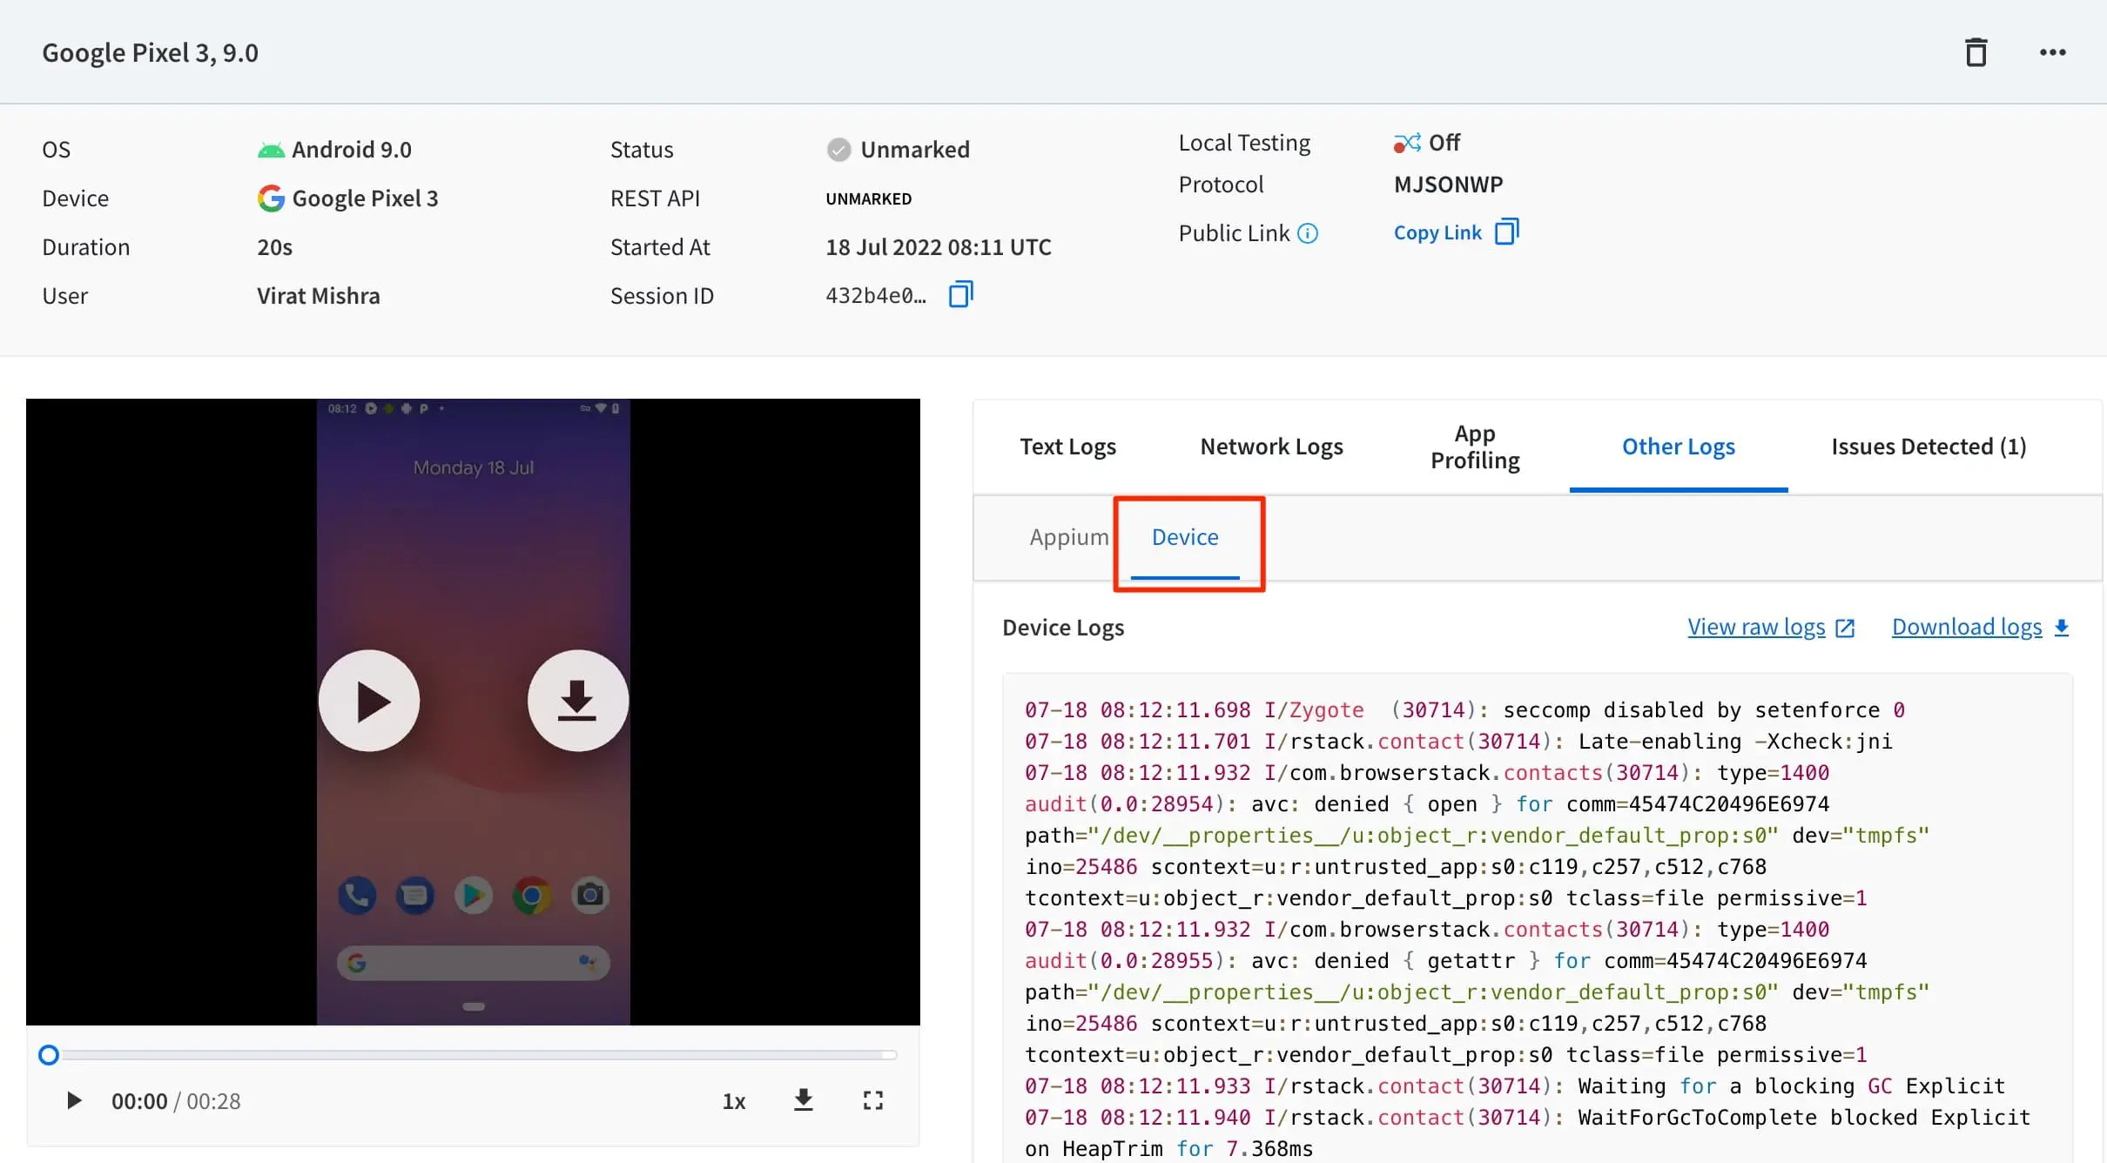Delete session with the trash icon
2107x1163 pixels.
pos(1976,52)
